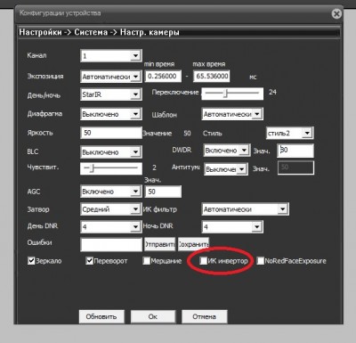Enable the ИК инвертор checkbox

pos(204,261)
